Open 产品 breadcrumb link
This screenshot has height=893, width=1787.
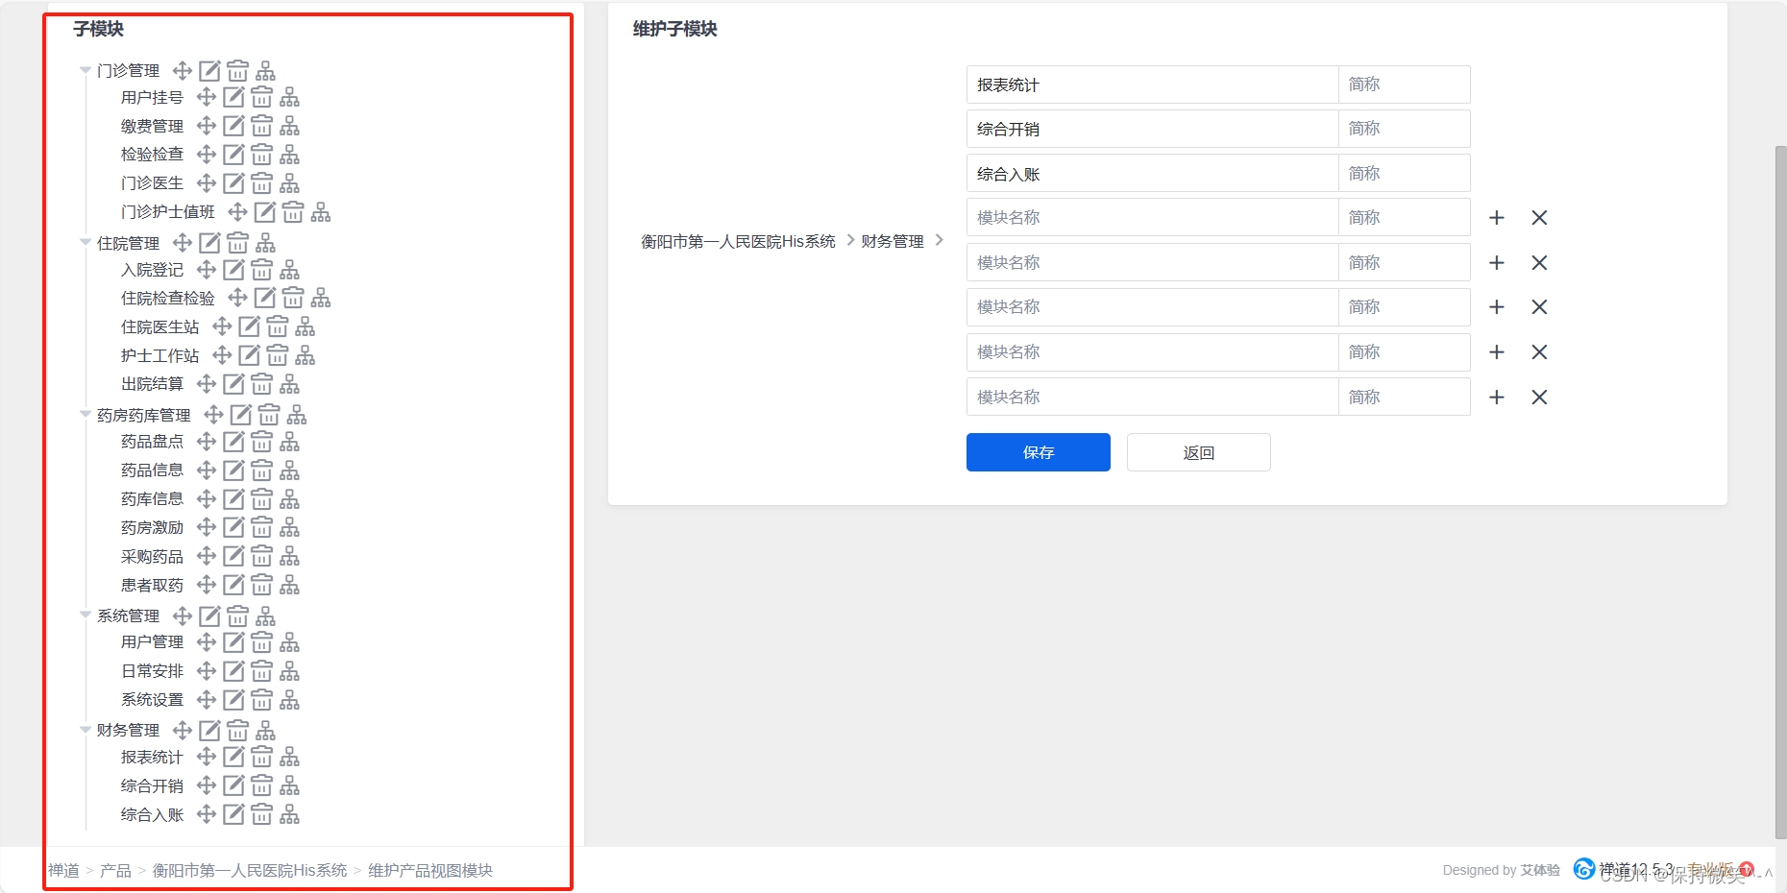point(115,870)
